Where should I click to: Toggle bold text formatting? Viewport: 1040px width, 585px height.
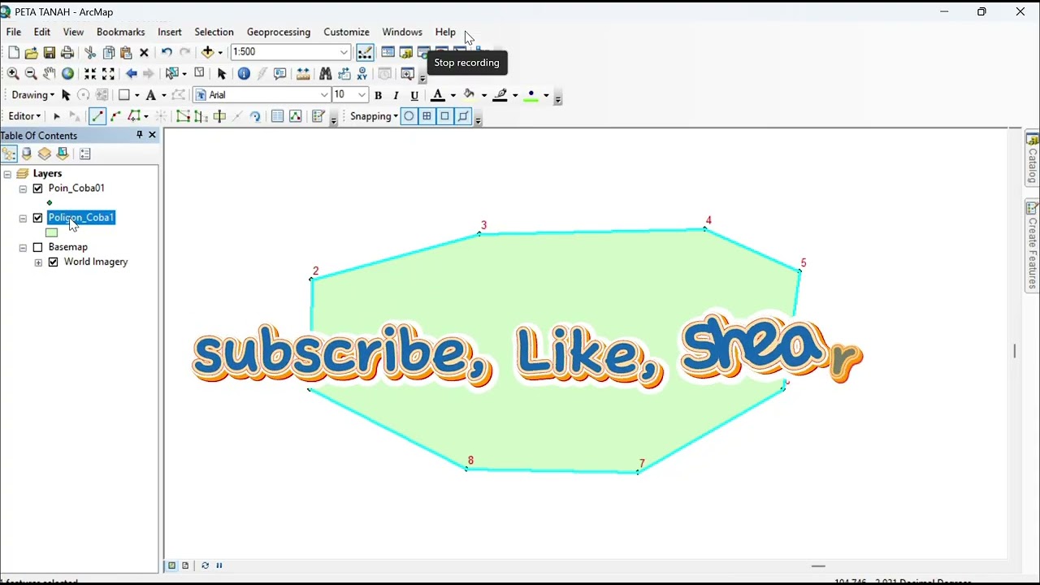point(378,95)
